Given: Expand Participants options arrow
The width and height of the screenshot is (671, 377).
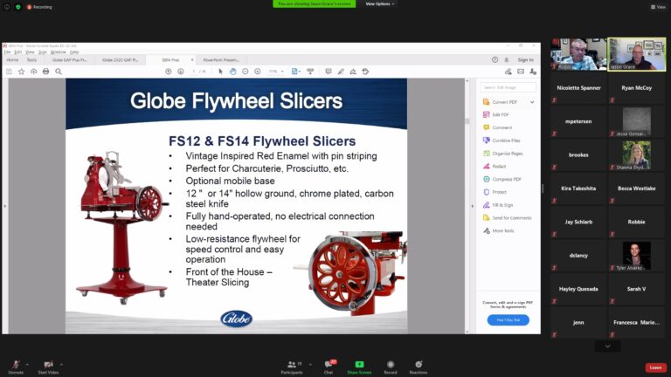Looking at the screenshot, I should [310, 364].
